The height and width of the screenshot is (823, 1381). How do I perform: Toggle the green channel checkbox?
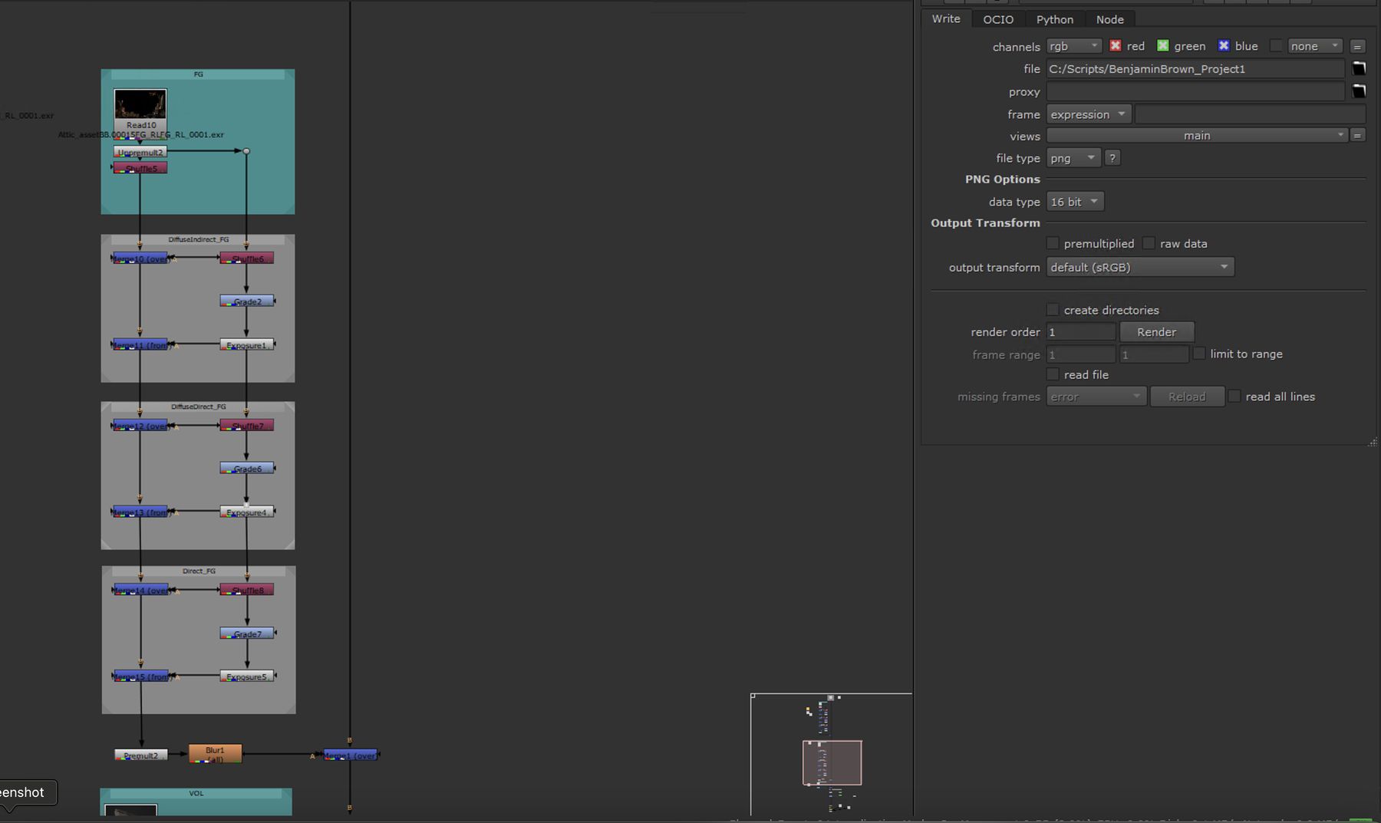(1162, 46)
